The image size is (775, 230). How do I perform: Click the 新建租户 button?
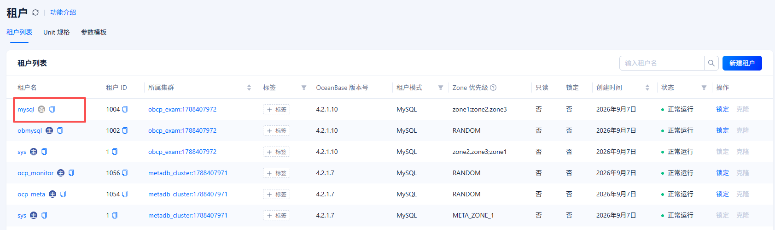742,63
